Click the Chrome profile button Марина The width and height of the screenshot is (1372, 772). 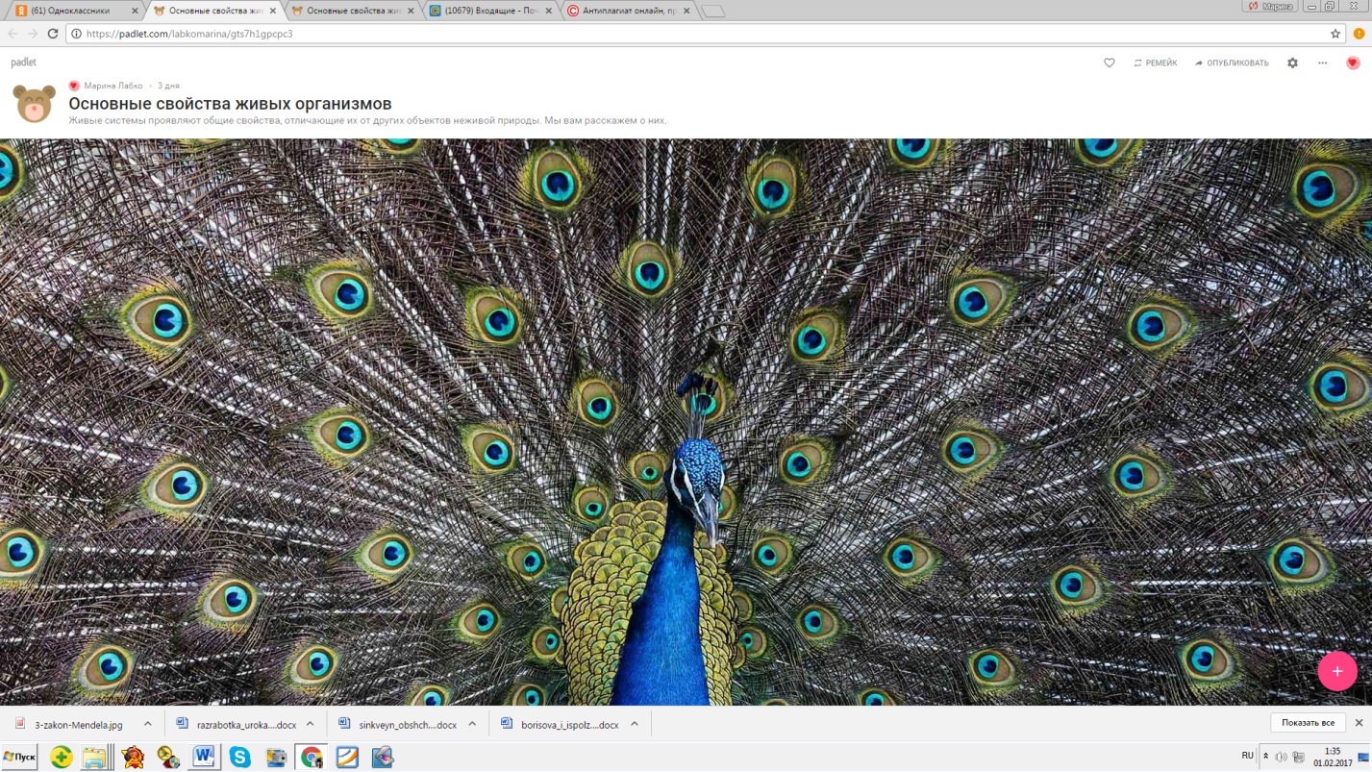pyautogui.click(x=1269, y=6)
